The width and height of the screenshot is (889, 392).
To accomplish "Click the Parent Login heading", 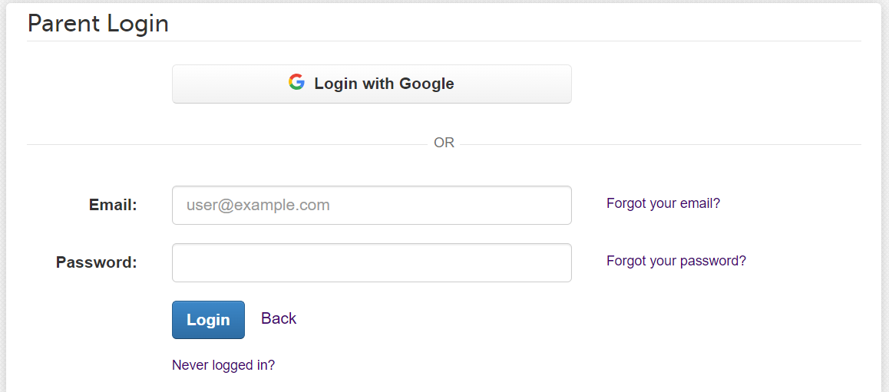I will (98, 24).
